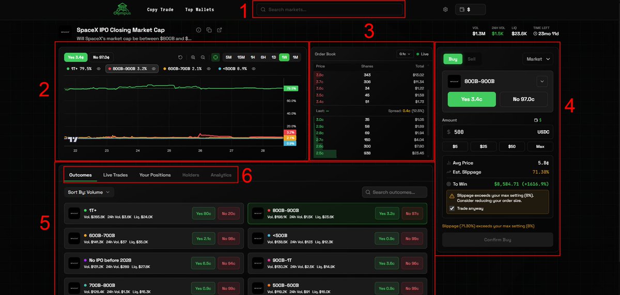Select Yes 3.4¢ above the chart
Screen dimensions: 620x295
(76, 57)
